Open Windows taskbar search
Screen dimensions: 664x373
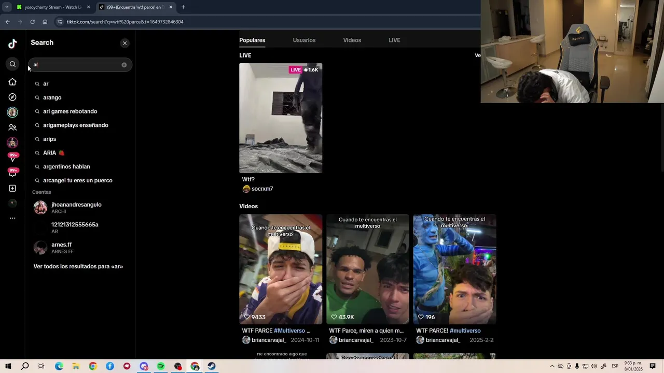tap(25, 366)
